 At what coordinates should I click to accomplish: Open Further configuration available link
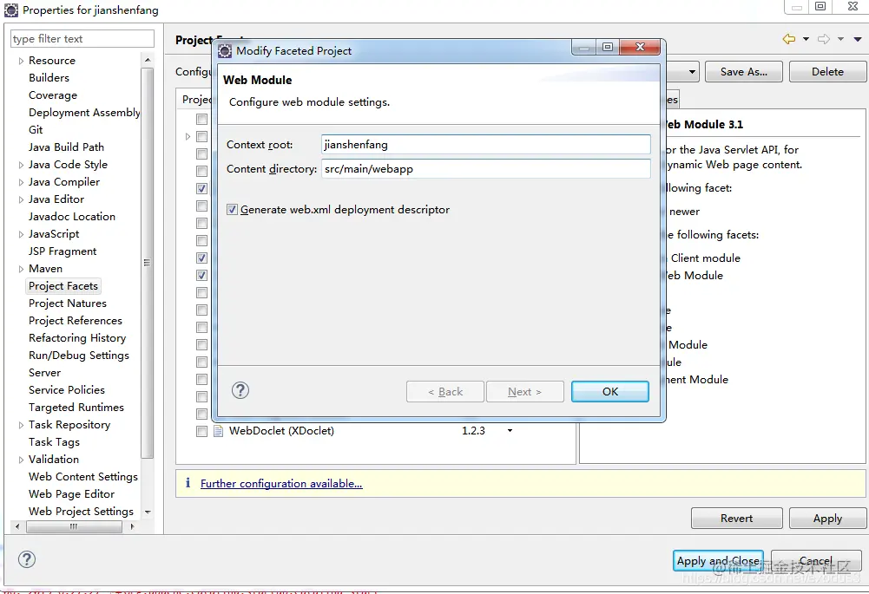281,483
